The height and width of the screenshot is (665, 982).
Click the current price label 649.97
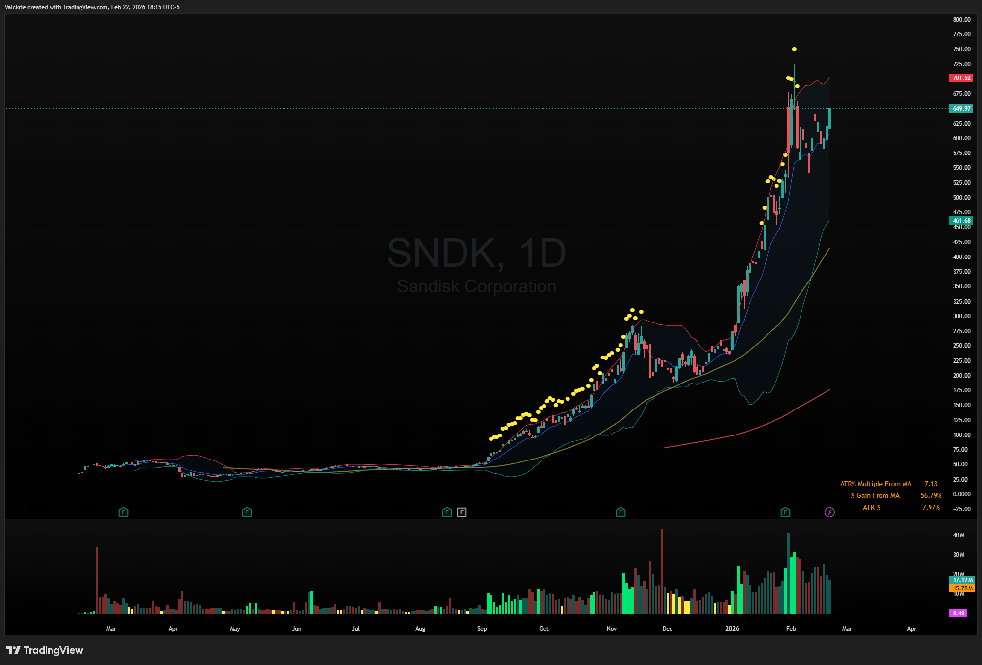[961, 109]
